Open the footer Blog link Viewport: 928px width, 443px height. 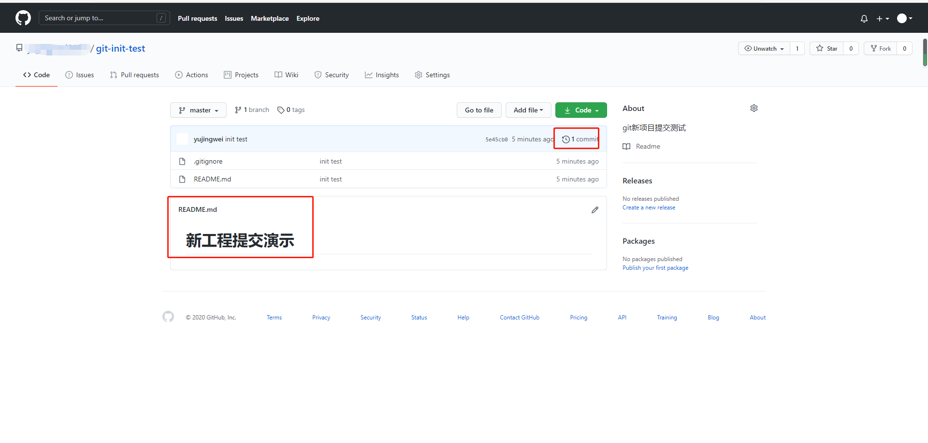(x=713, y=318)
